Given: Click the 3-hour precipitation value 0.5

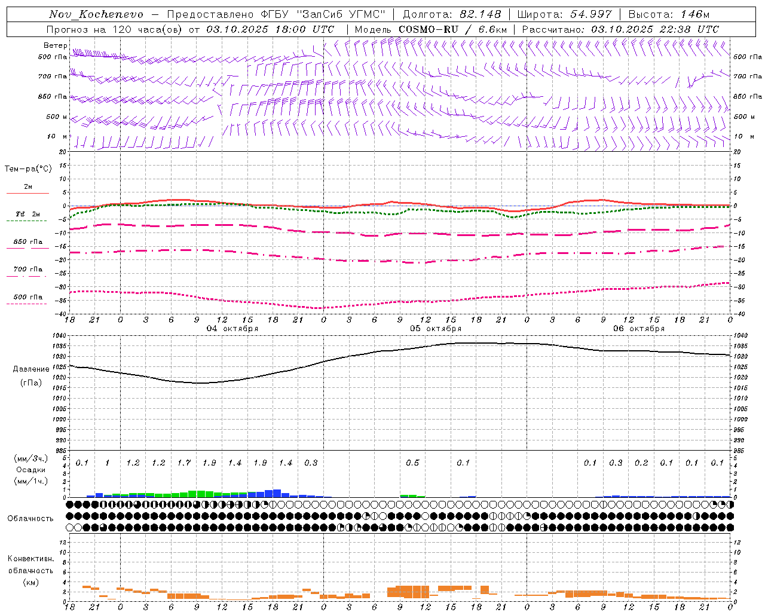Looking at the screenshot, I should (x=412, y=463).
